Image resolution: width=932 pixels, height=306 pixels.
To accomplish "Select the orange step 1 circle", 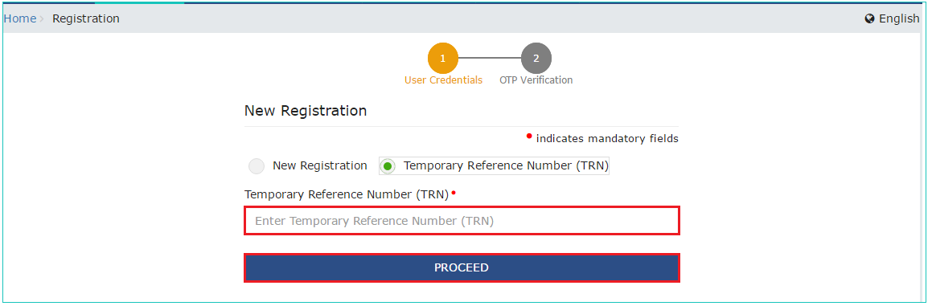I will tap(443, 59).
